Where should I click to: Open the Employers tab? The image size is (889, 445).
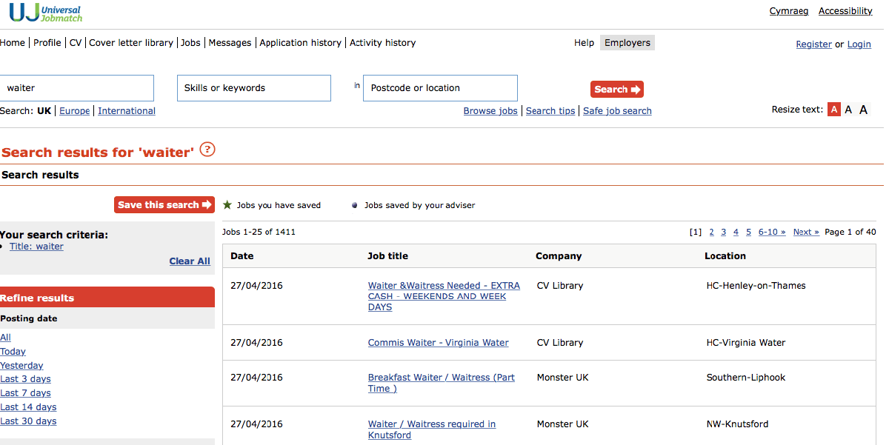point(627,43)
